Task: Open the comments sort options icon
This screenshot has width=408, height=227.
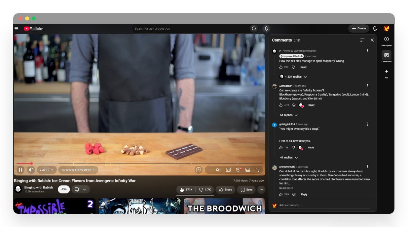Action: tap(362, 40)
